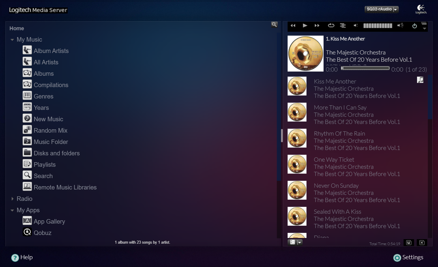Open now playing title 1. Kiss Me Another
Viewport: 438px width, 267px height.
[345, 39]
